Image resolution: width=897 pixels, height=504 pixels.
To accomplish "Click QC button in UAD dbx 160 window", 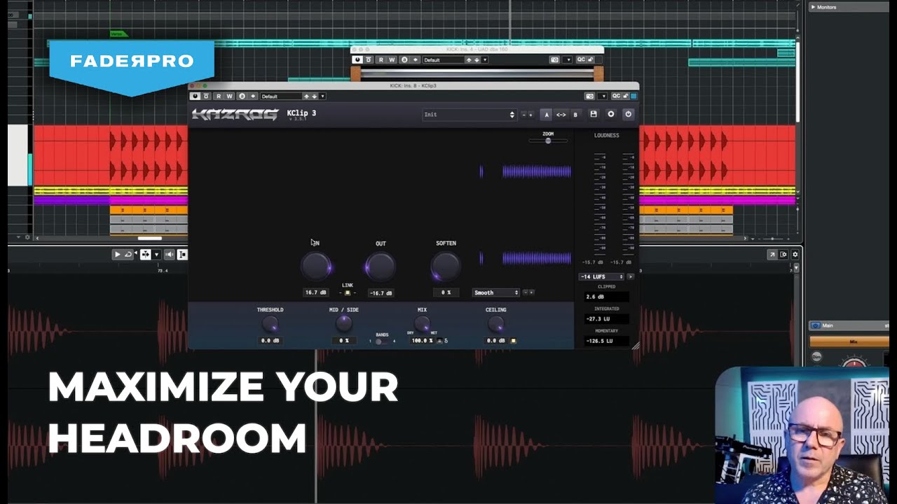I will [581, 59].
